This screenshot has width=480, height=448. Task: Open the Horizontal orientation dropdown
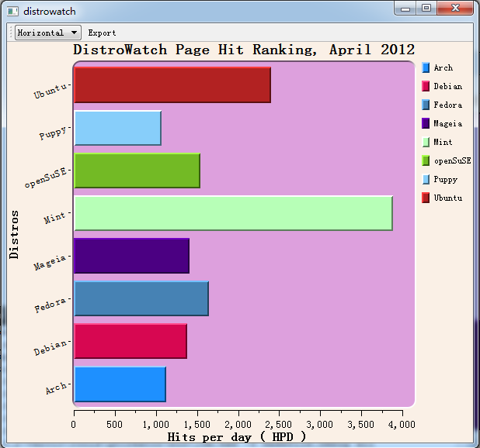(x=48, y=33)
